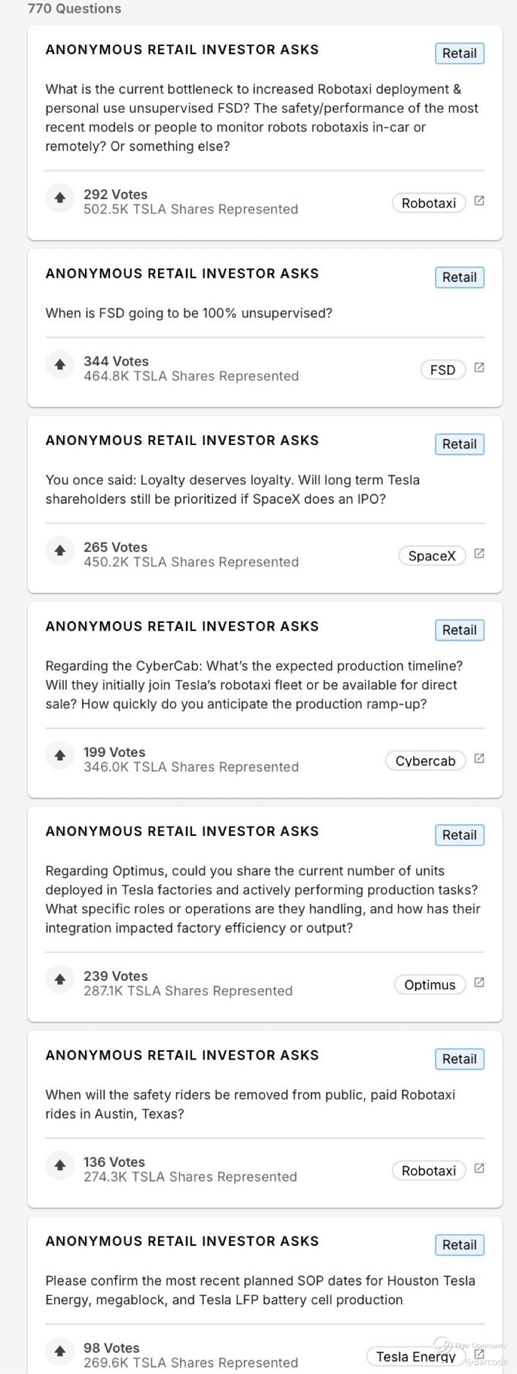Open the SpaceX question via external link icon
517x1374 pixels.
[479, 553]
